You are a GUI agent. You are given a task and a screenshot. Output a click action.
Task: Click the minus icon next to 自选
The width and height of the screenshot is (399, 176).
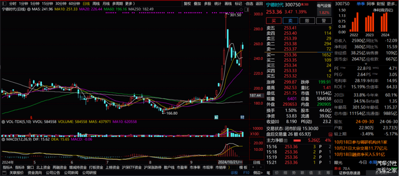click(245, 4)
